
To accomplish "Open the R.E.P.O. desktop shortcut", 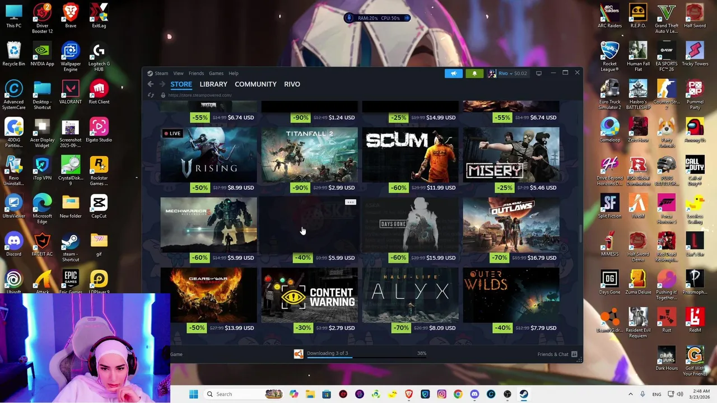I will pyautogui.click(x=638, y=16).
